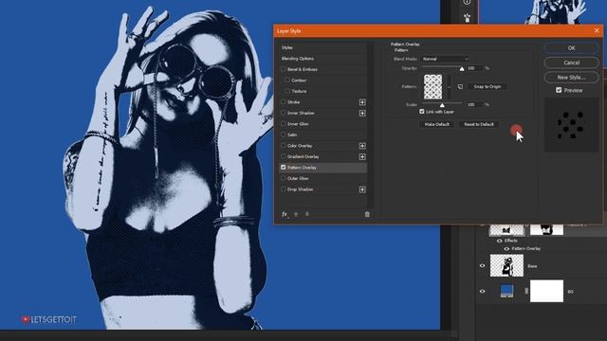Select the Base layer thumbnail
This screenshot has height=341, width=607.
[x=506, y=265]
